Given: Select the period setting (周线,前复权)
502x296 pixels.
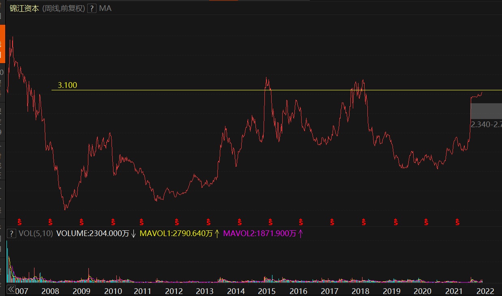Looking at the screenshot, I should pos(64,8).
